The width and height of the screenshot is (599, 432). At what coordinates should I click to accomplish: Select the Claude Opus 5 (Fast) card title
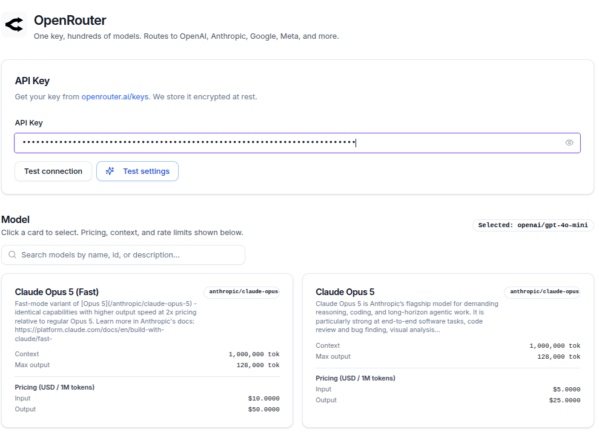coord(56,292)
